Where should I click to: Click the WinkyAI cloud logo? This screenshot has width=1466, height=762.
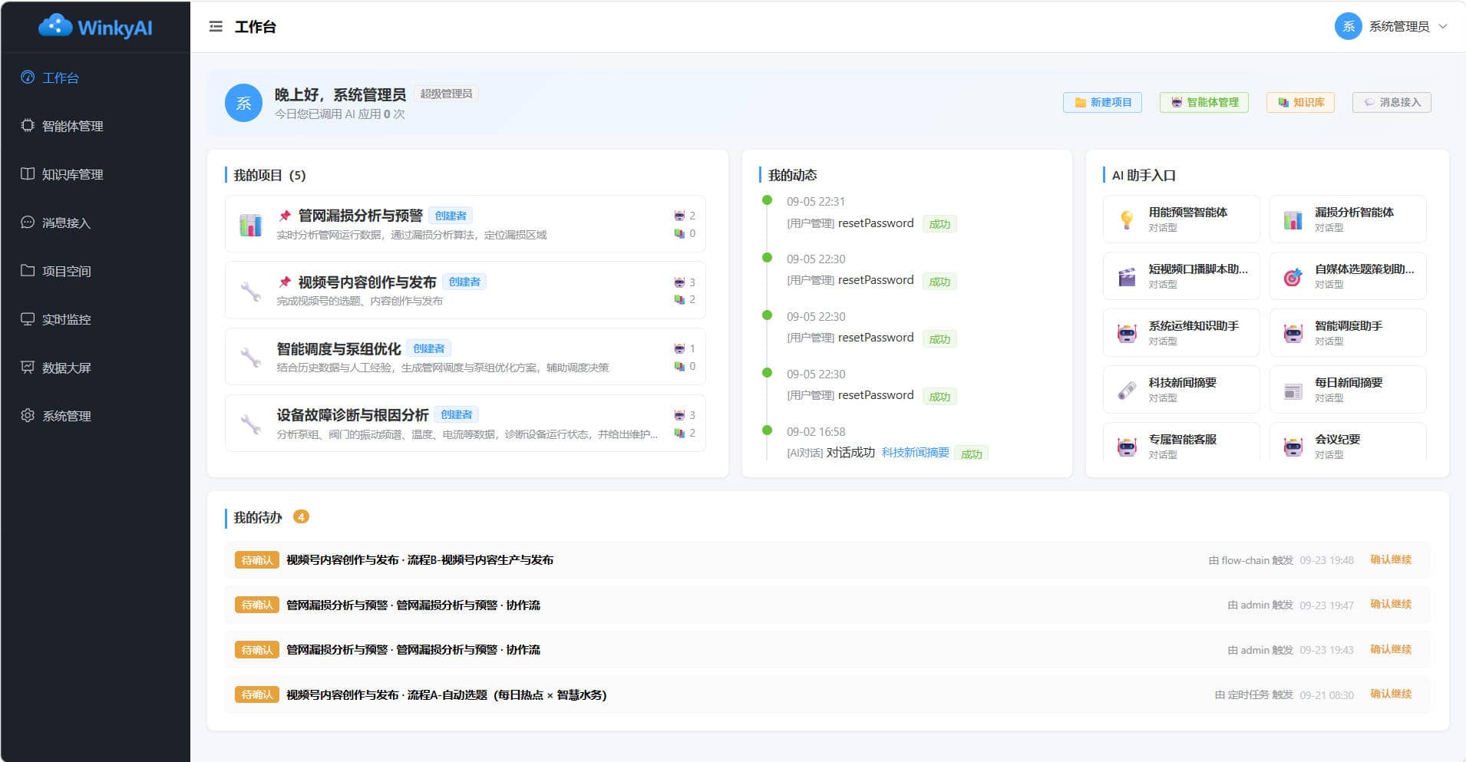point(95,27)
